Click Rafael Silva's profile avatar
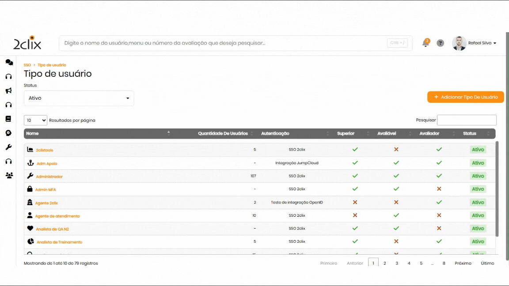 pos(459,43)
